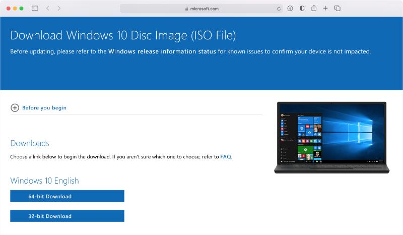This screenshot has width=403, height=235.
Task: Click the Before you begin label
Action: tap(44, 107)
